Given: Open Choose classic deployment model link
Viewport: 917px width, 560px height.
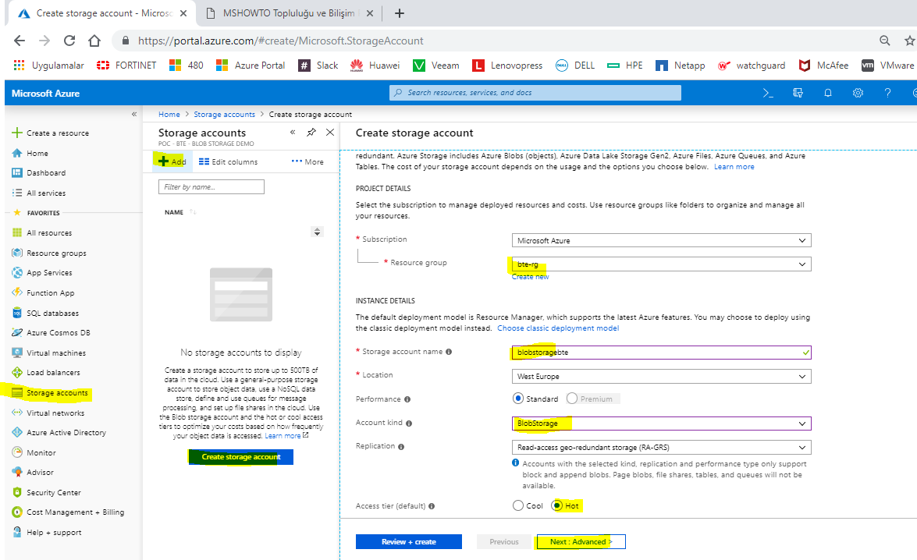Looking at the screenshot, I should pos(558,328).
